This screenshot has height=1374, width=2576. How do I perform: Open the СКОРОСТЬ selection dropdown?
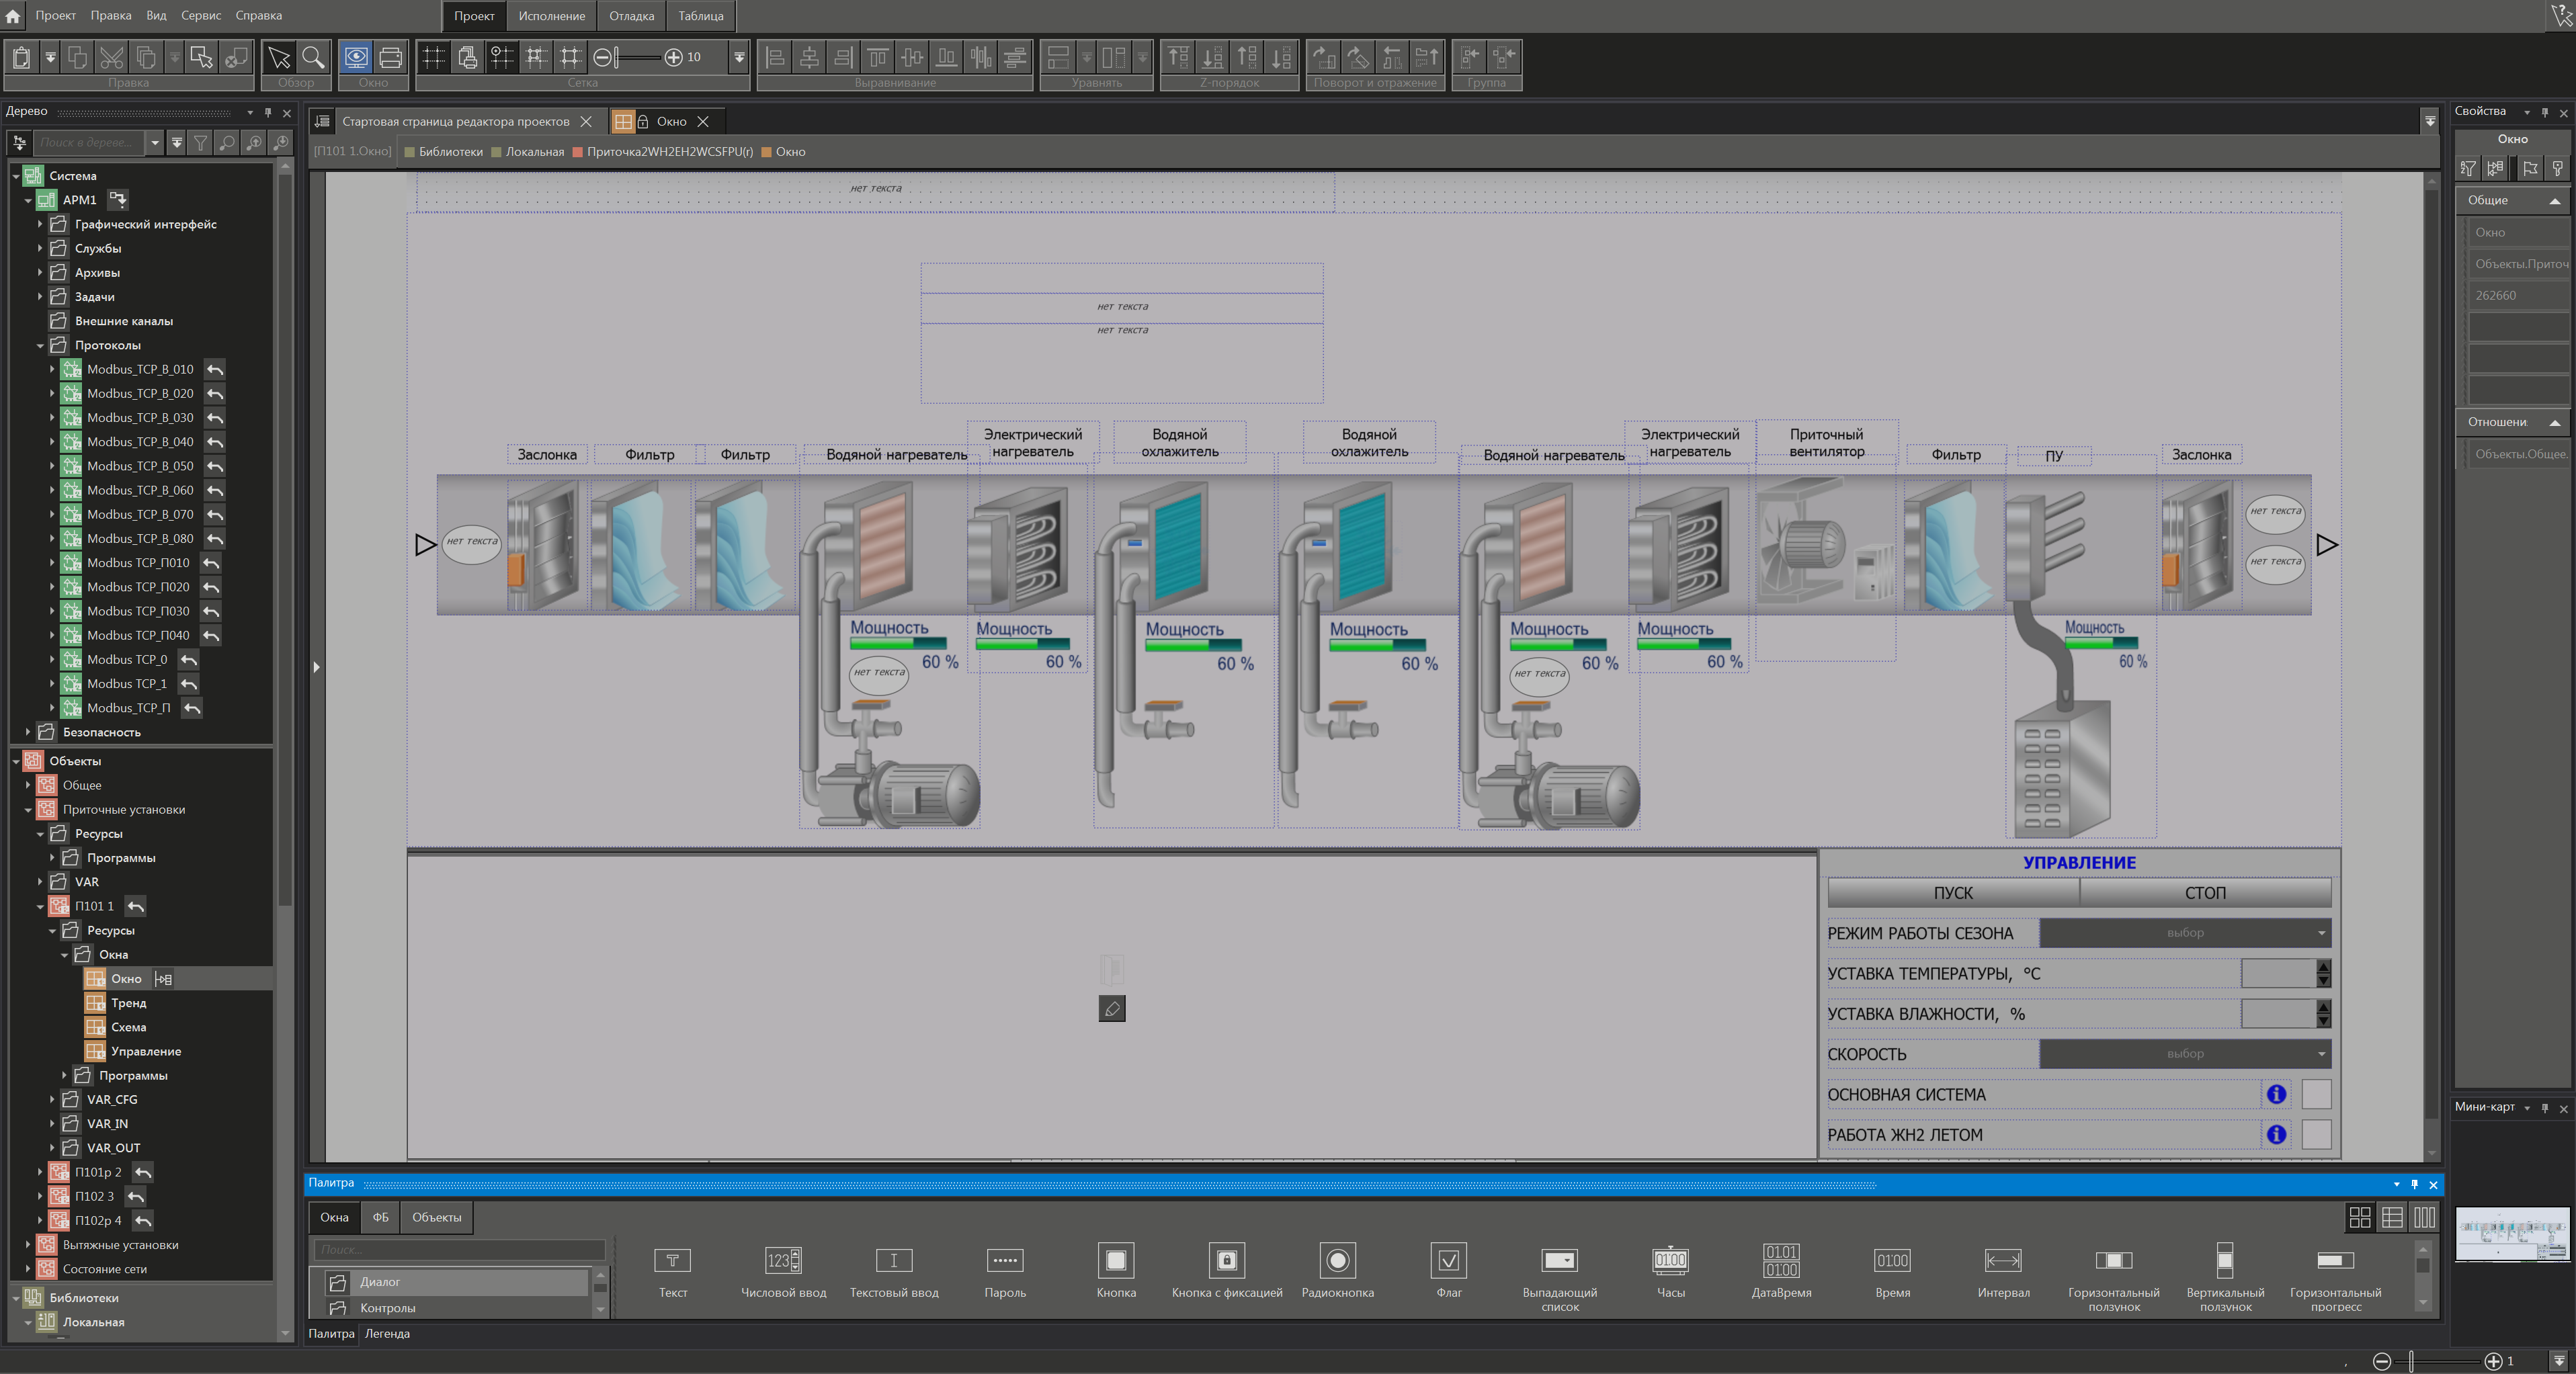(2185, 1054)
